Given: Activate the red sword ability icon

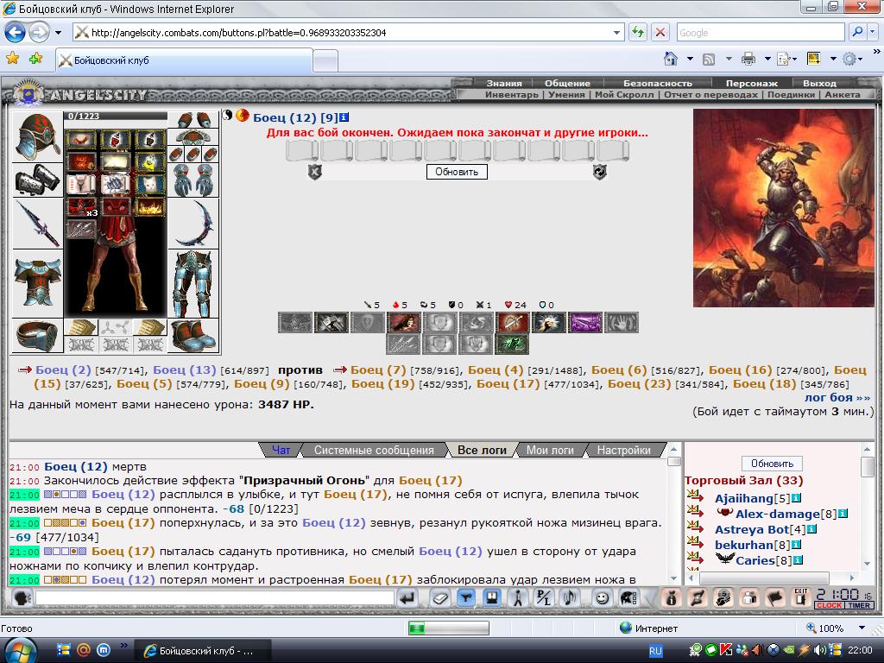Looking at the screenshot, I should (x=513, y=323).
